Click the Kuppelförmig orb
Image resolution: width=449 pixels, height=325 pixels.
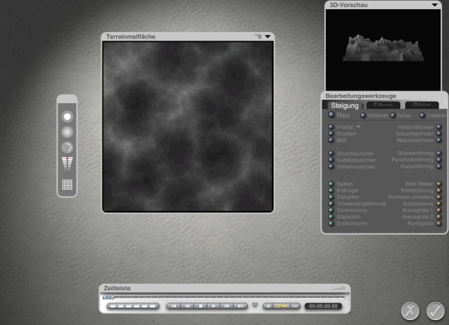[x=439, y=166]
